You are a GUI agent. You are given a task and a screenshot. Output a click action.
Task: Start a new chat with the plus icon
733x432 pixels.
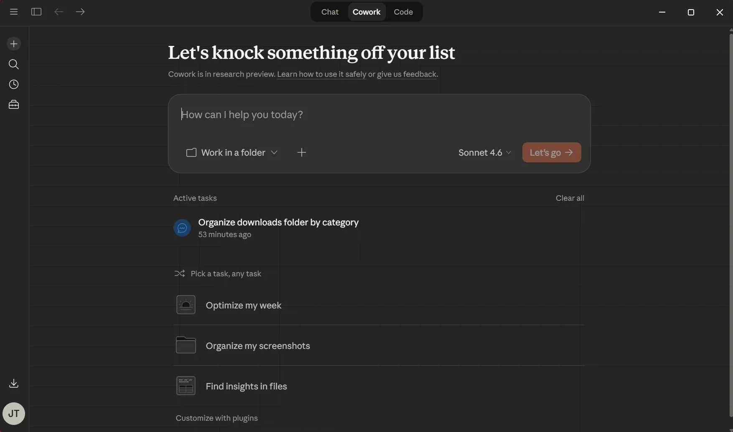pos(14,43)
